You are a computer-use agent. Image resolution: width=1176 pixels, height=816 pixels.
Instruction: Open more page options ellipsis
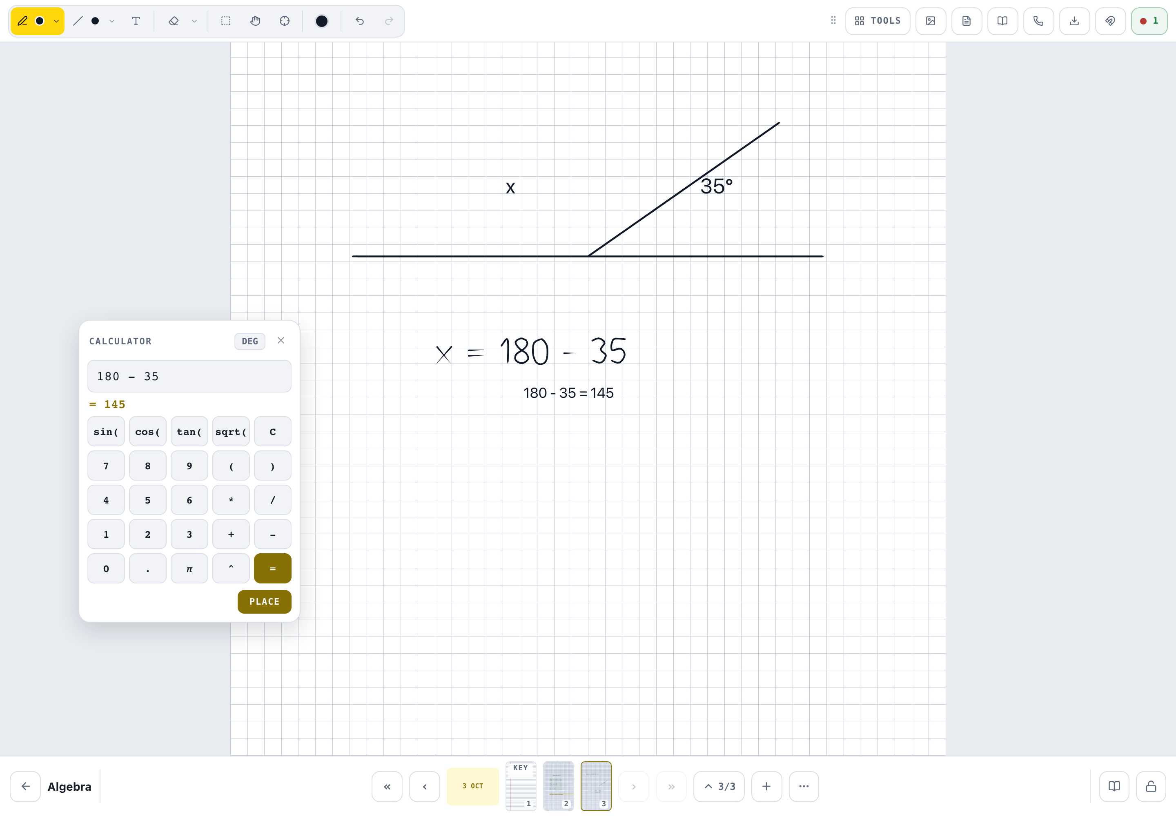[x=804, y=786]
